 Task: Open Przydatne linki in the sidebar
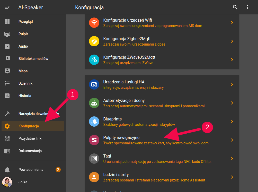pos(33,138)
